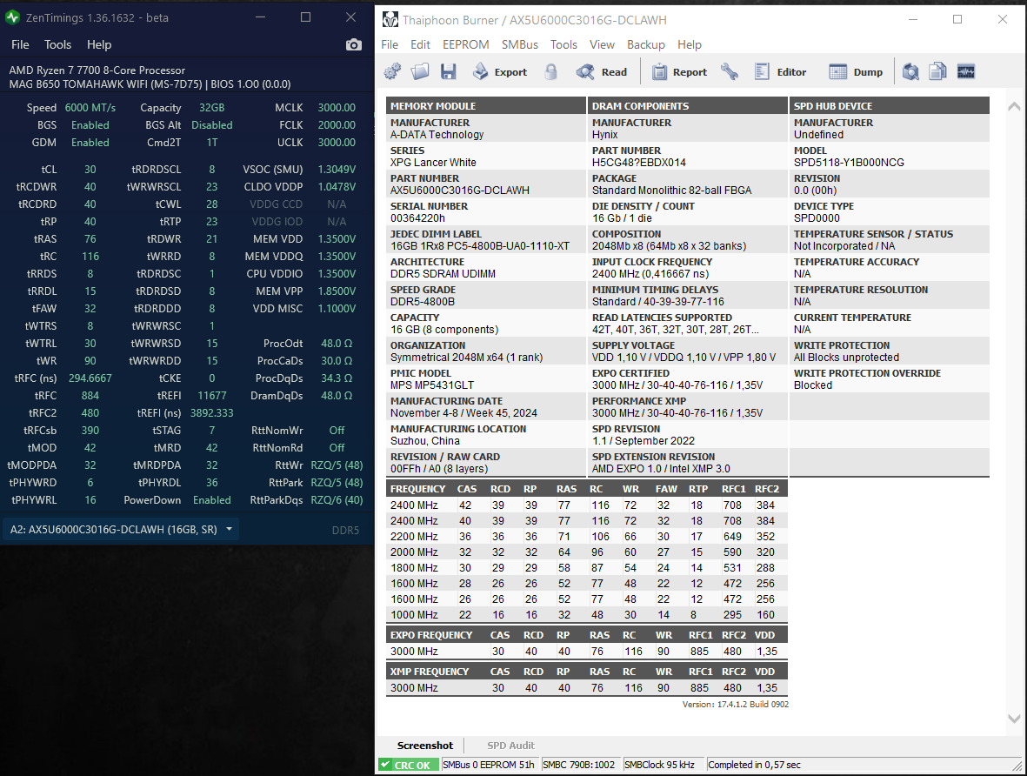Screen dimensions: 1027x776
Task: Click the Capacity value 32GB
Action: tap(211, 108)
